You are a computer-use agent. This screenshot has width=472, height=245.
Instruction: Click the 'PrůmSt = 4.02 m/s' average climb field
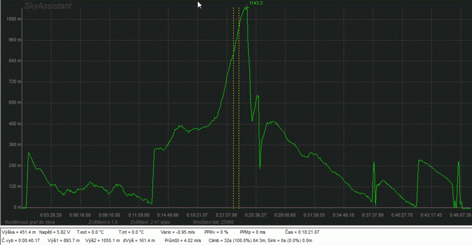pos(183,240)
